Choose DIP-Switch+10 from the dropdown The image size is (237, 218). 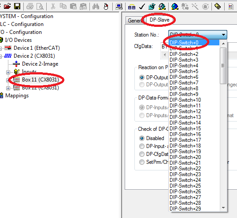pyautogui.click(x=194, y=100)
